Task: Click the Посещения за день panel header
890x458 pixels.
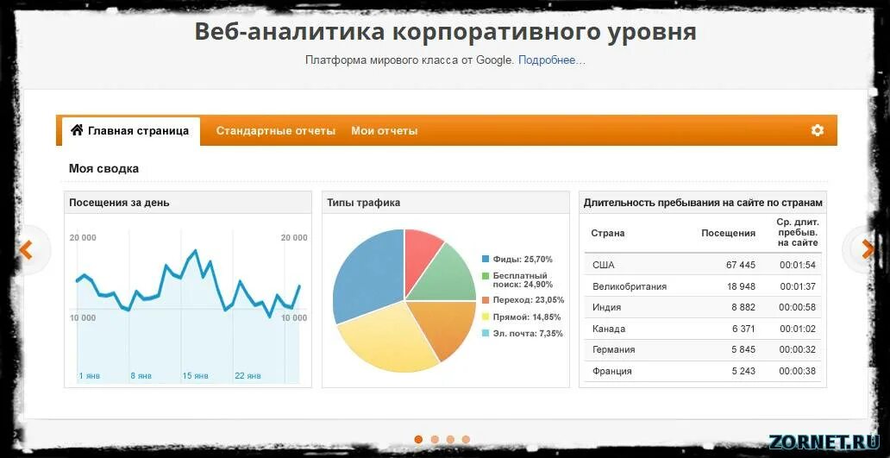Action: [188, 203]
